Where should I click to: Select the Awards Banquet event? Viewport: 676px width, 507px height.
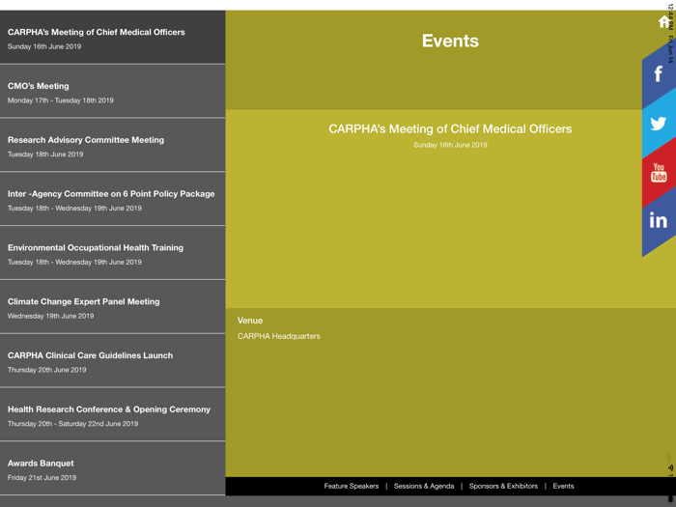(x=113, y=468)
